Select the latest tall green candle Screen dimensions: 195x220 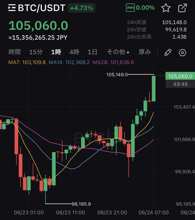coord(154,88)
